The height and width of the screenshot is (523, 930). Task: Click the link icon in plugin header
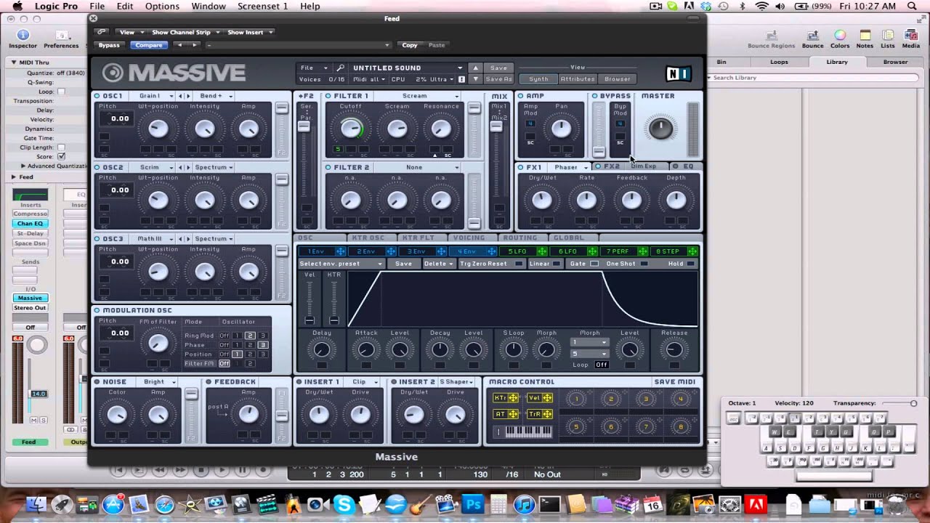[101, 32]
